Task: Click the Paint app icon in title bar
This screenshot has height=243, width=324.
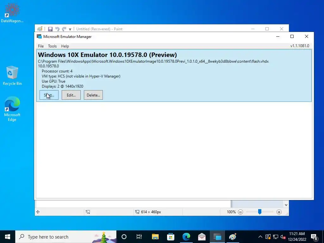Action: pyautogui.click(x=40, y=29)
